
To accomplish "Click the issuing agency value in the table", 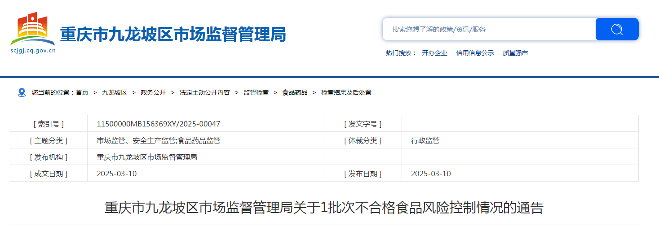I will coord(147,157).
